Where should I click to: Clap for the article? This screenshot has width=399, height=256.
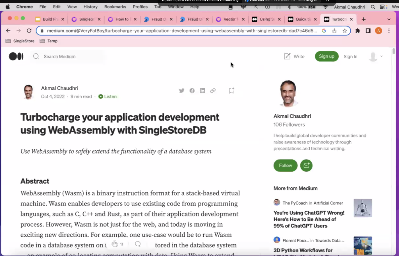click(115, 244)
